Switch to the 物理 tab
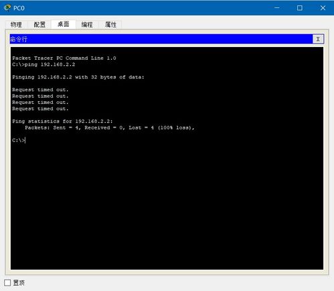334x291 pixels. click(x=16, y=25)
